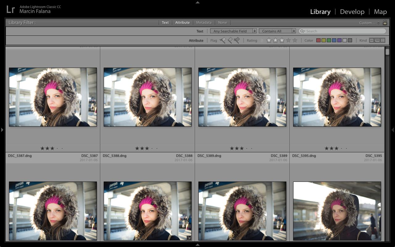Viewport: 395px width, 247px height.
Task: Switch to the Develop module
Action: click(x=352, y=12)
